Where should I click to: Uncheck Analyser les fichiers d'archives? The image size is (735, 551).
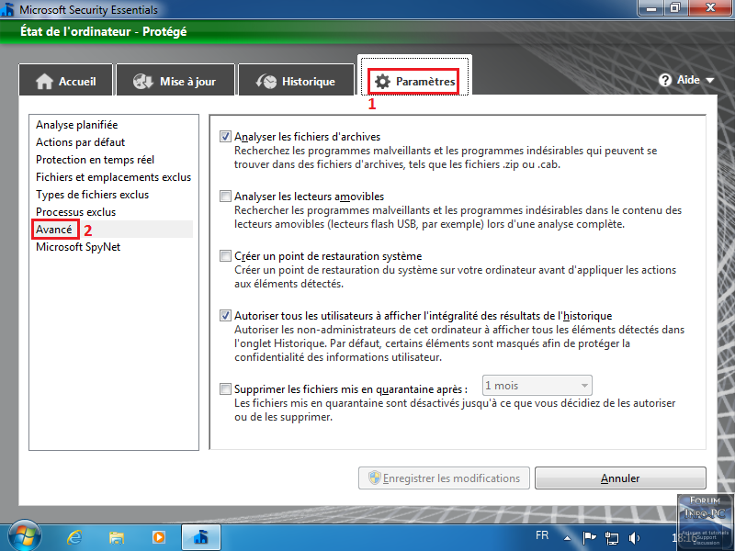[x=225, y=136]
